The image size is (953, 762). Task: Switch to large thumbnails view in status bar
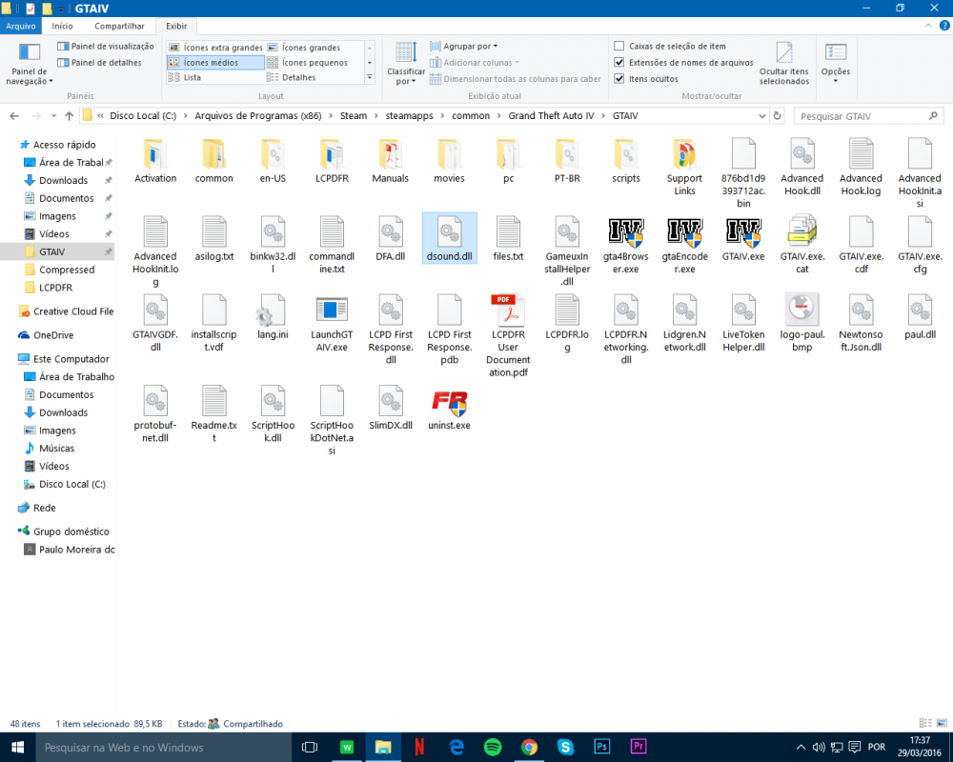point(943,723)
